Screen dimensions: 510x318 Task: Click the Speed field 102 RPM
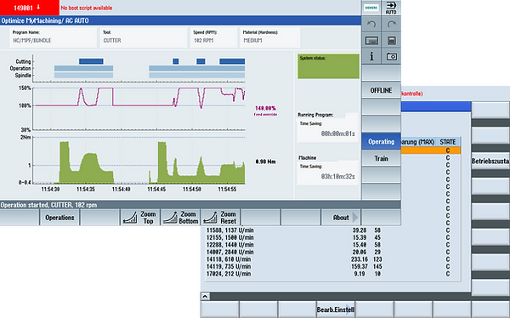pos(213,37)
